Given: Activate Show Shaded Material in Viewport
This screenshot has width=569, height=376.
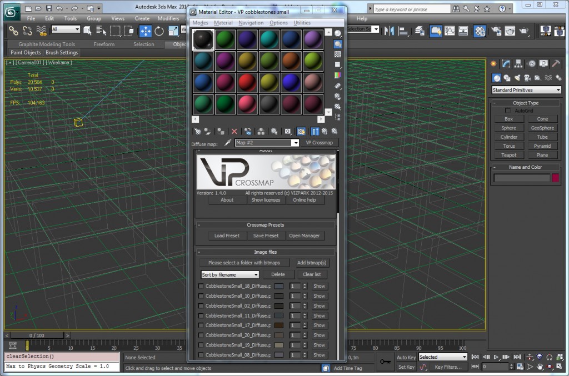Looking at the screenshot, I should [301, 131].
